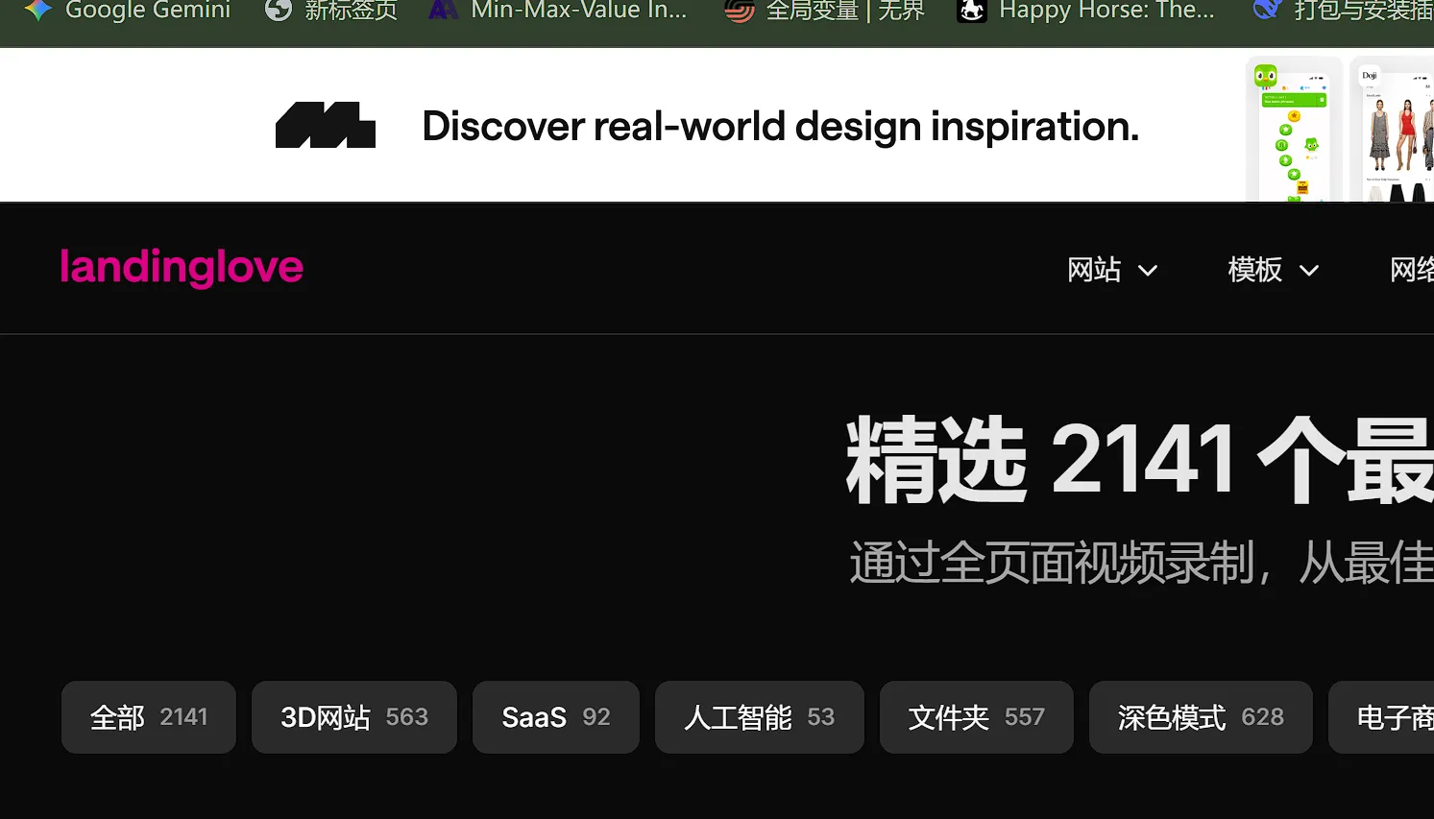Choose the 文件夹 557 category filter
1434x819 pixels.
pyautogui.click(x=977, y=717)
